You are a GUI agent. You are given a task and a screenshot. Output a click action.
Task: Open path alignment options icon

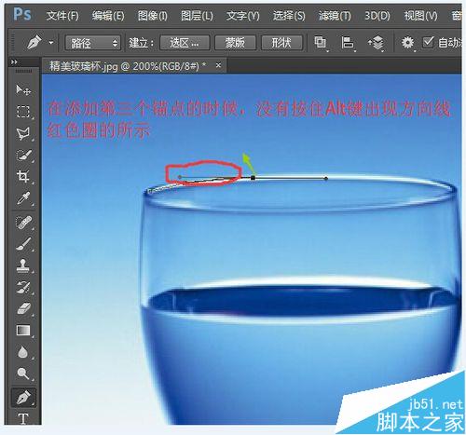pyautogui.click(x=348, y=43)
